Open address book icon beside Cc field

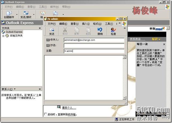48,45
